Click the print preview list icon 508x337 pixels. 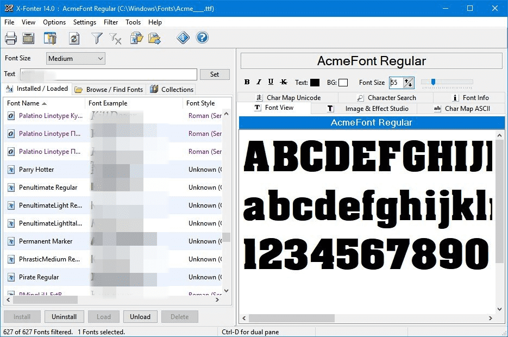(28, 38)
